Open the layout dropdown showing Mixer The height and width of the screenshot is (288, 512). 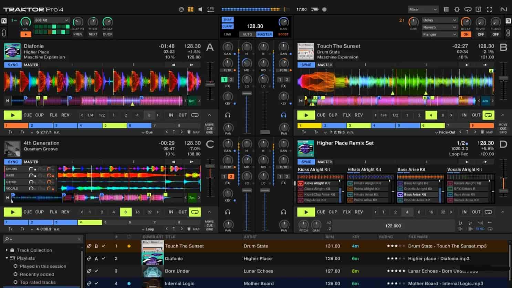tap(423, 9)
